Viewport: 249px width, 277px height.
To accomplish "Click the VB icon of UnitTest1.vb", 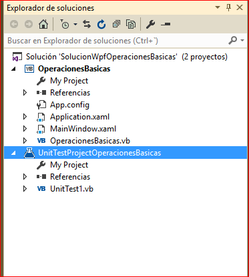I will [x=41, y=189].
